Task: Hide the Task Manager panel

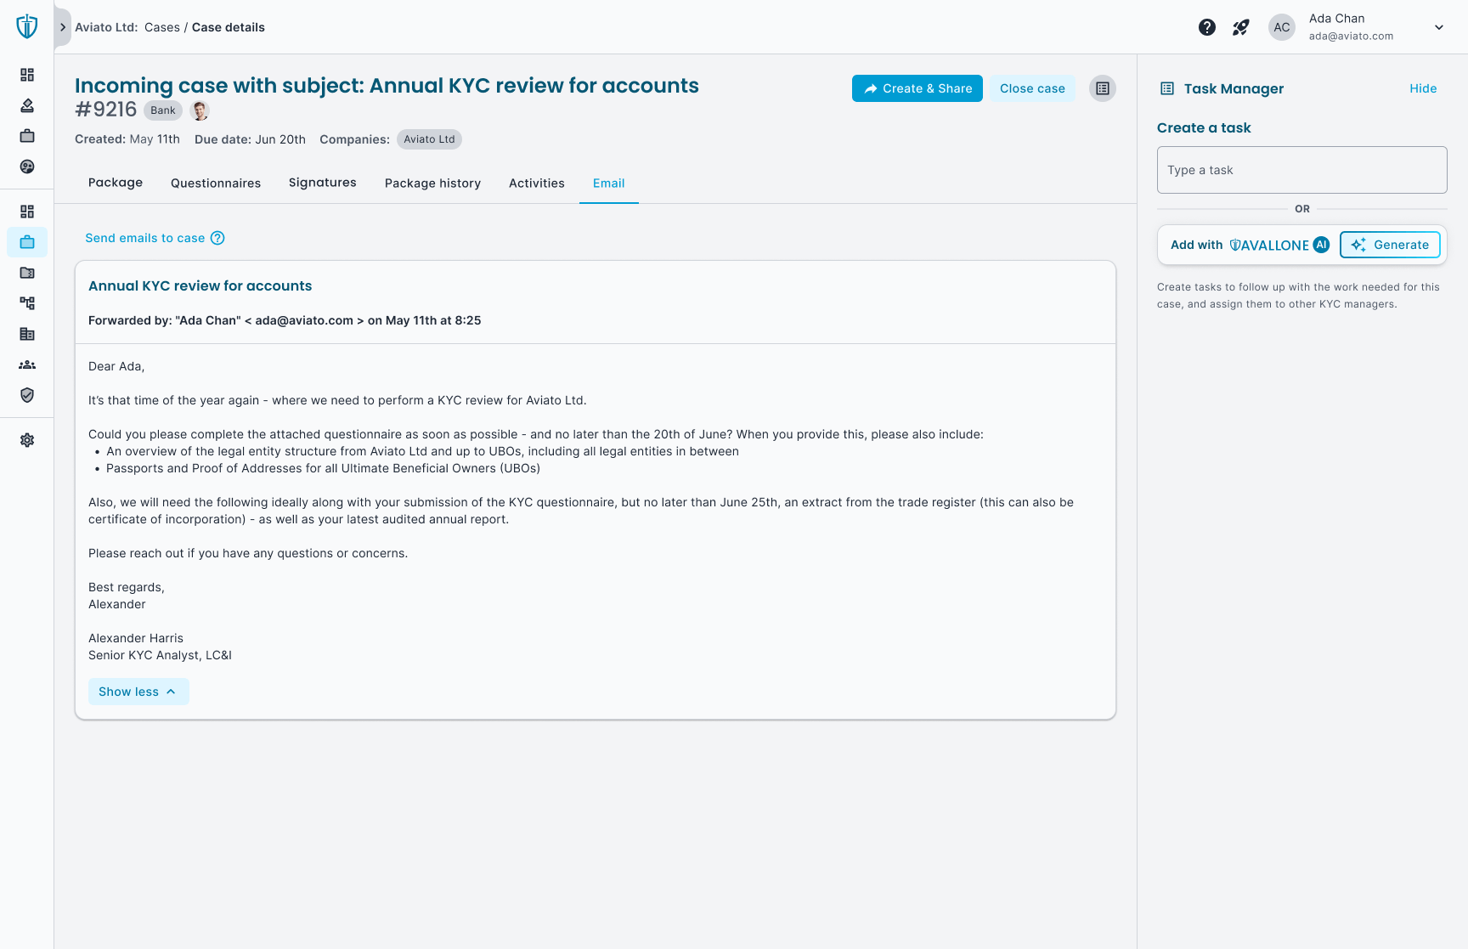Action: (x=1423, y=88)
